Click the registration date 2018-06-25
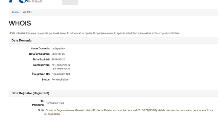The height and width of the screenshot is (123, 219). tap(58, 54)
